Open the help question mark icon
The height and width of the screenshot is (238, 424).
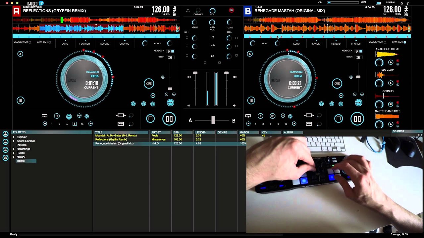408,3
